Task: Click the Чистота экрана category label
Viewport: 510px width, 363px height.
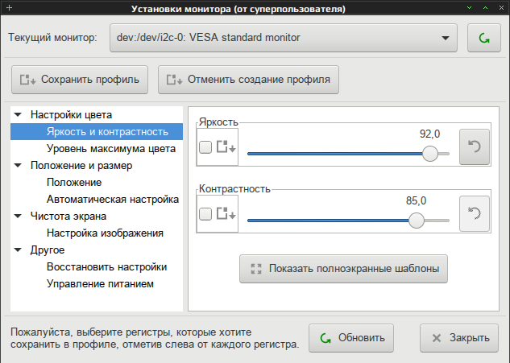Action: pos(68,217)
